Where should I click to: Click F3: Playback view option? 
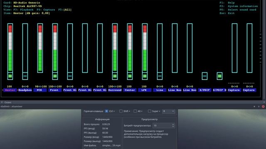click(23, 10)
